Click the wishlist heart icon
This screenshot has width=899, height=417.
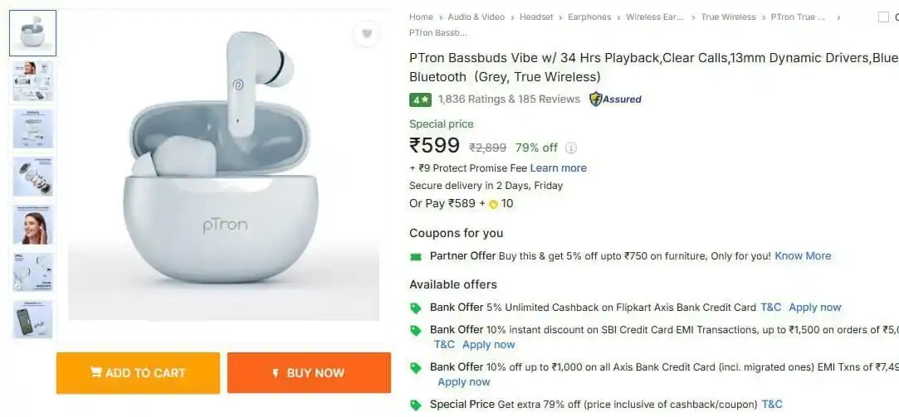[x=366, y=34]
